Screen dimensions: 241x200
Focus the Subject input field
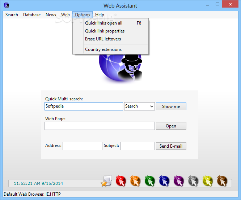coord(138,146)
